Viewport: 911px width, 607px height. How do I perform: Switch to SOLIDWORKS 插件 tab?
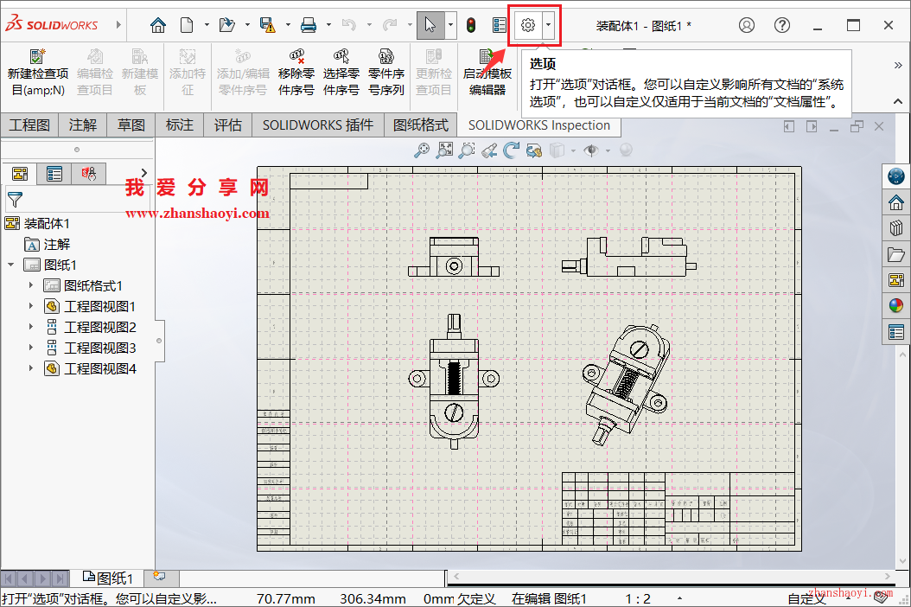(x=318, y=125)
